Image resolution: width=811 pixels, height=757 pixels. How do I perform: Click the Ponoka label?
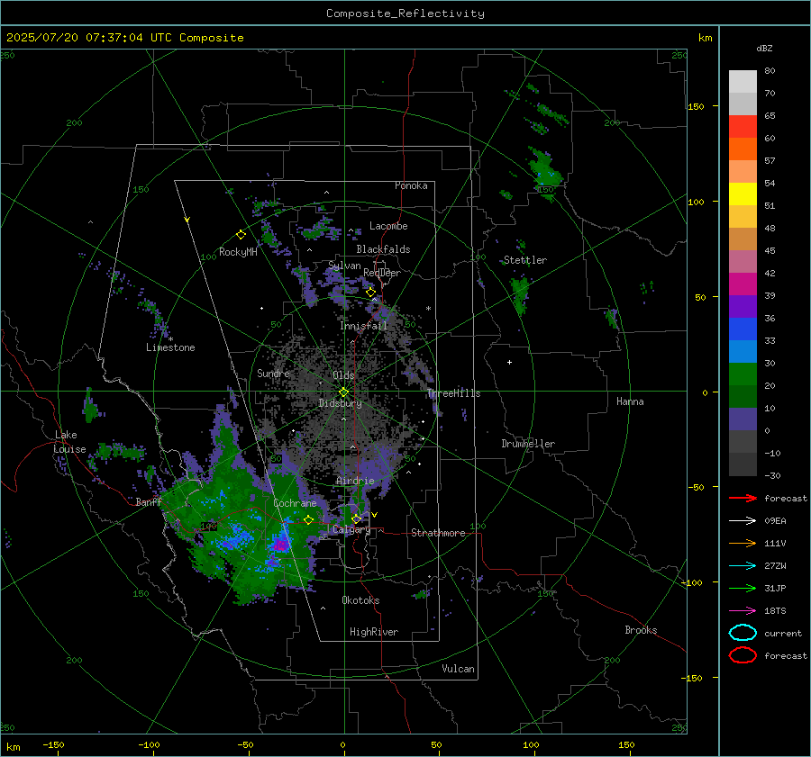coord(411,185)
